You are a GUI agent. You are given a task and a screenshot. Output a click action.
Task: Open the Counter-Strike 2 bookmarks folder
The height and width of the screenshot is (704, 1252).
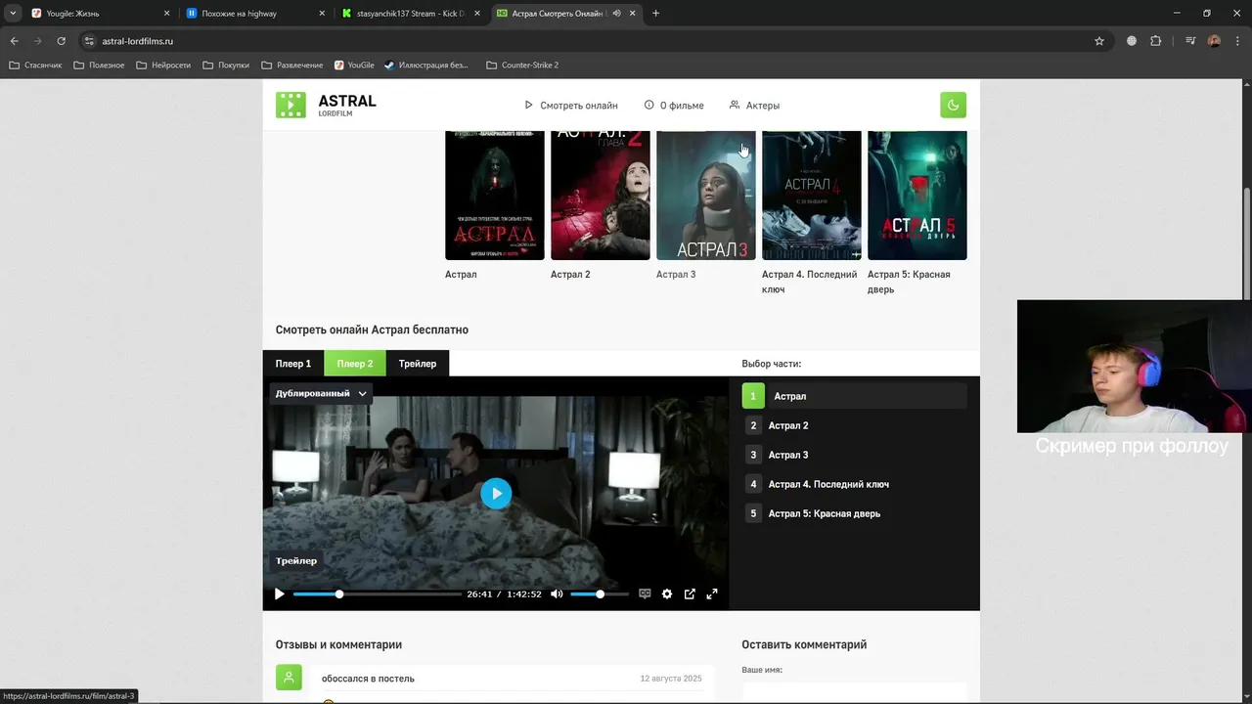[x=522, y=66]
